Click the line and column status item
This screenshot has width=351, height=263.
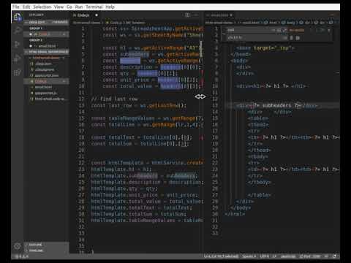tap(222, 256)
